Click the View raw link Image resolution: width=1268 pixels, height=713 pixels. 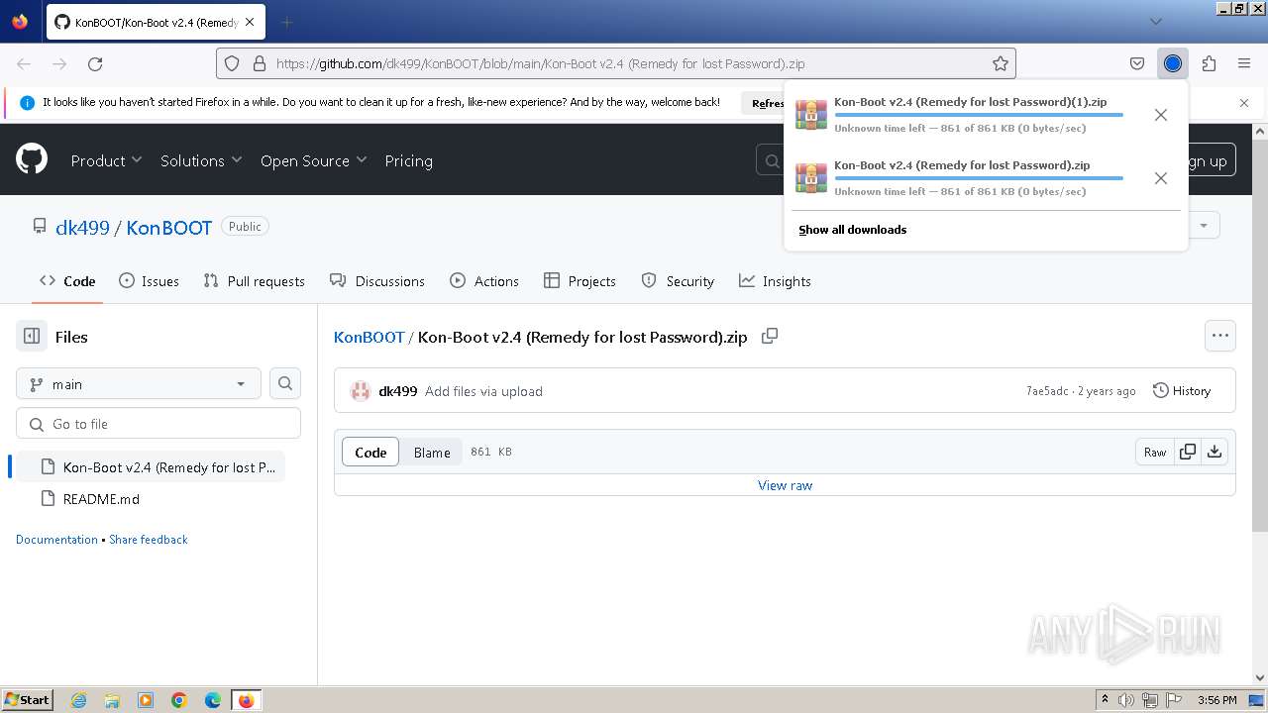tap(785, 485)
